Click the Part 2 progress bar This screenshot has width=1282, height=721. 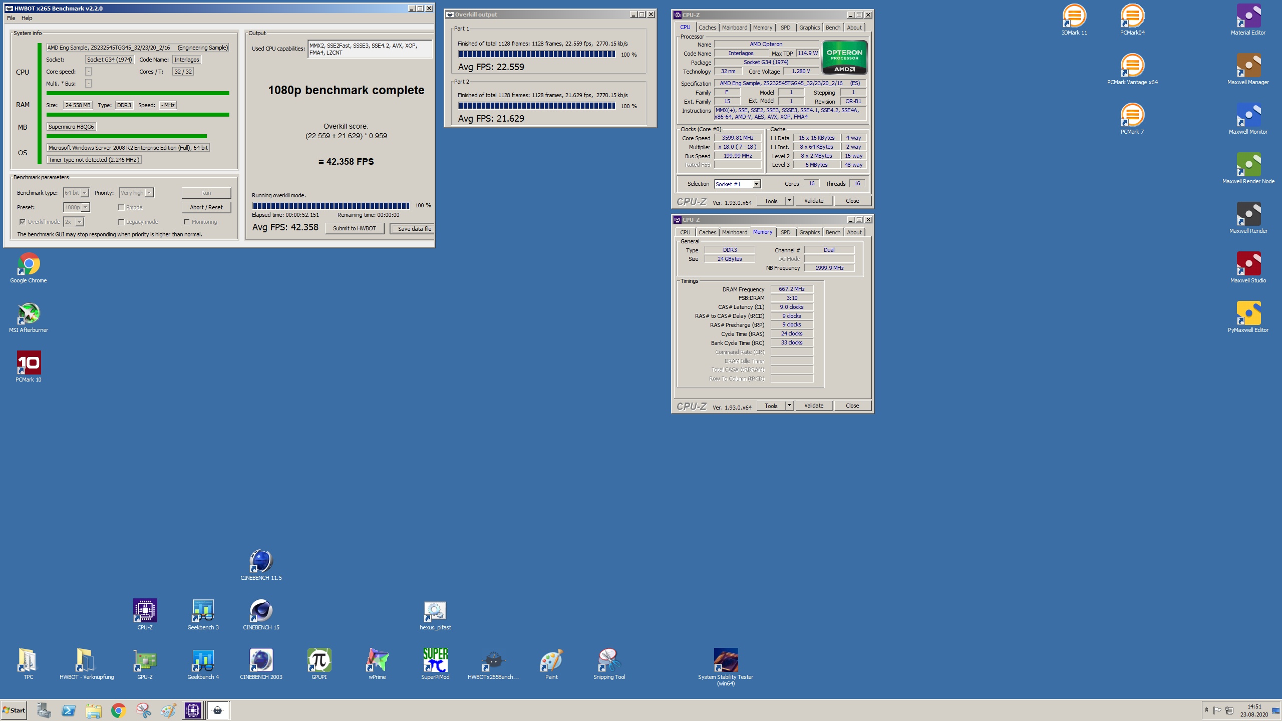[537, 106]
